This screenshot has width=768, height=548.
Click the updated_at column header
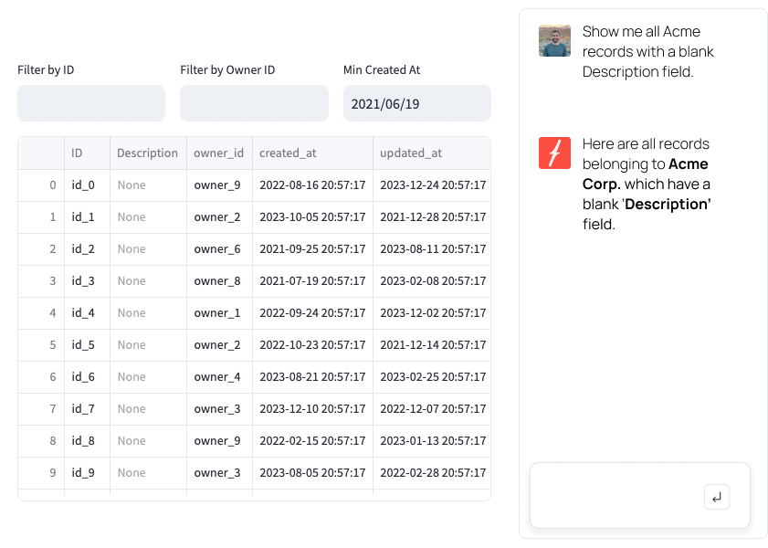click(x=411, y=153)
